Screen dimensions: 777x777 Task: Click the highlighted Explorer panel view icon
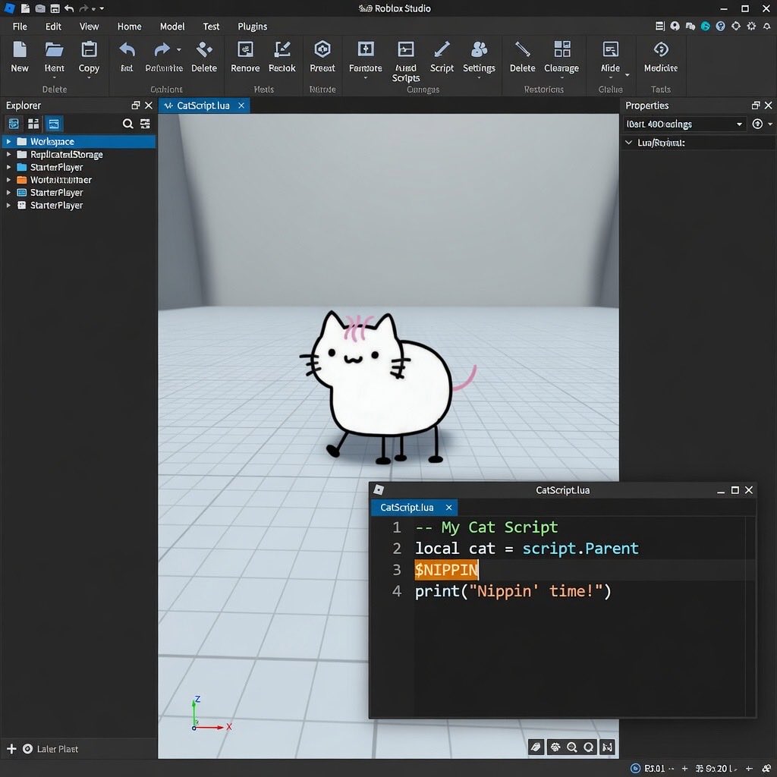(x=54, y=124)
